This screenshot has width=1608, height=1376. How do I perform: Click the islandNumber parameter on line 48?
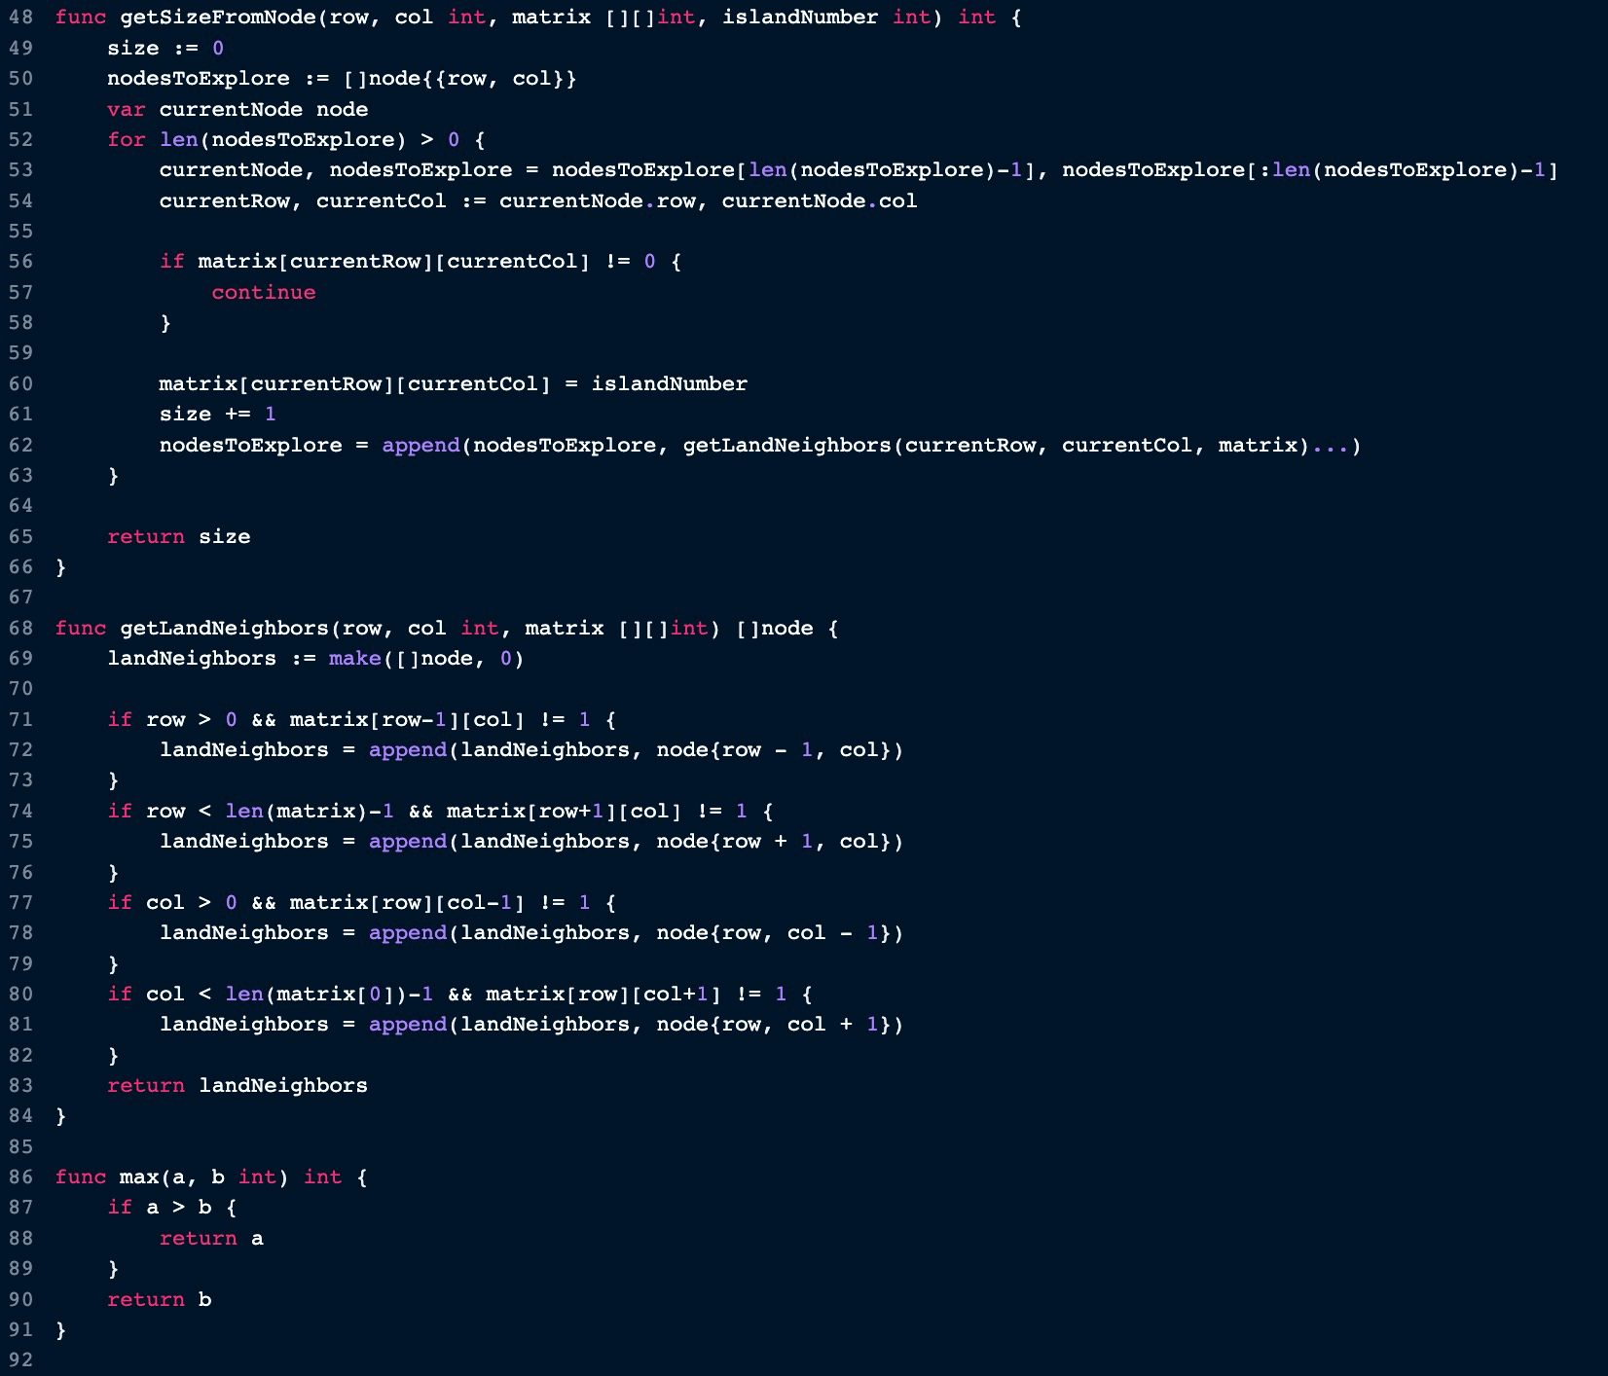799,18
